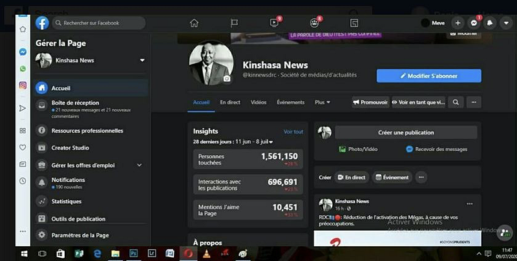
Task: Click the Kinshasa News post author name
Action: 352,201
